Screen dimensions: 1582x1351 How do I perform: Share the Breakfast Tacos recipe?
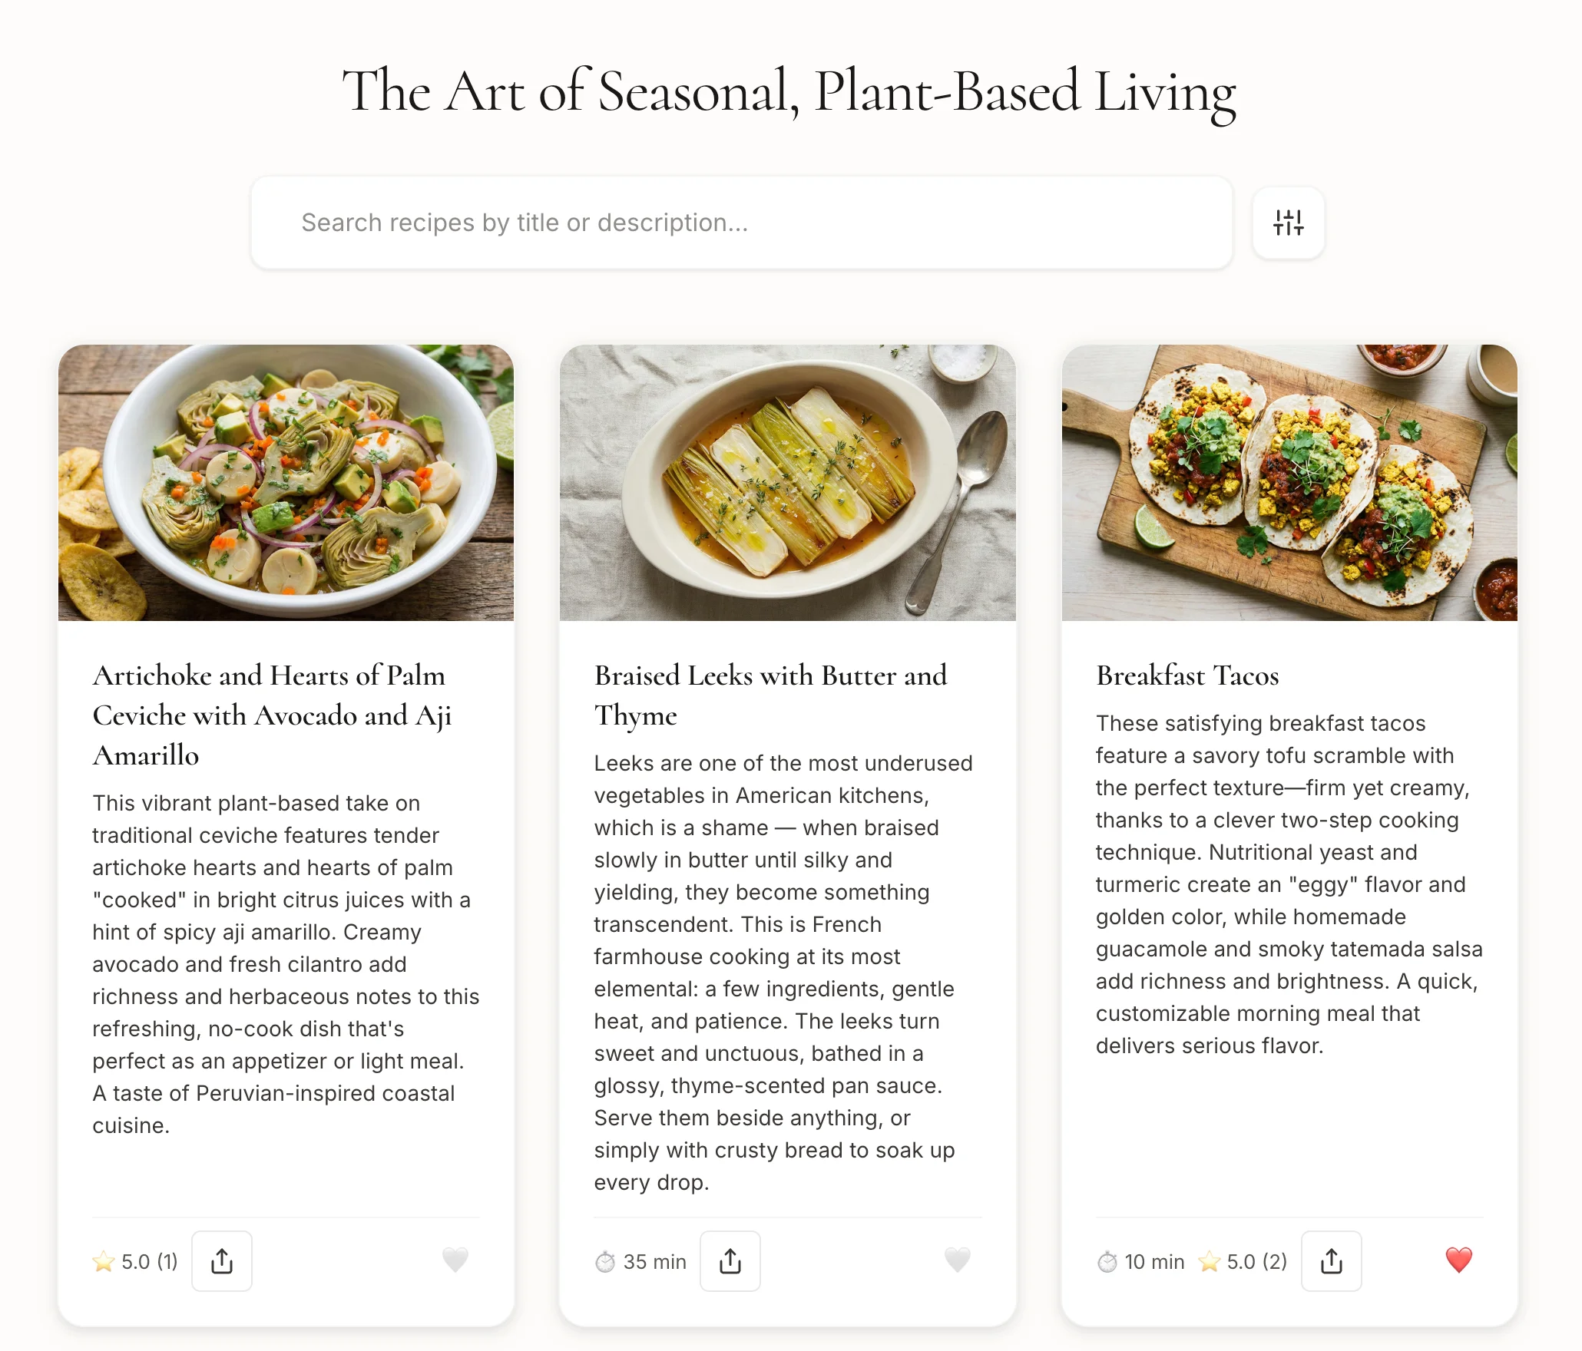coord(1332,1261)
